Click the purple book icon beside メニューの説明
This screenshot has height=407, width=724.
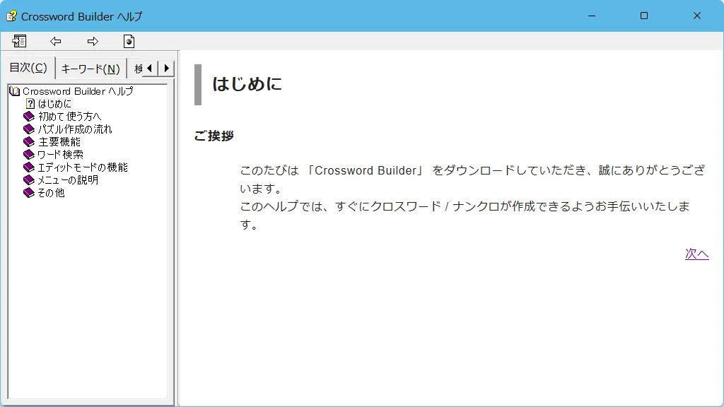coord(29,180)
